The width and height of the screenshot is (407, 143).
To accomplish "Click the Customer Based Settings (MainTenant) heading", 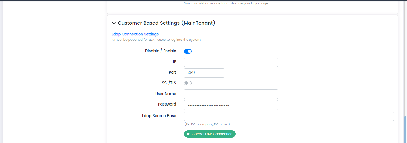I will [166, 23].
